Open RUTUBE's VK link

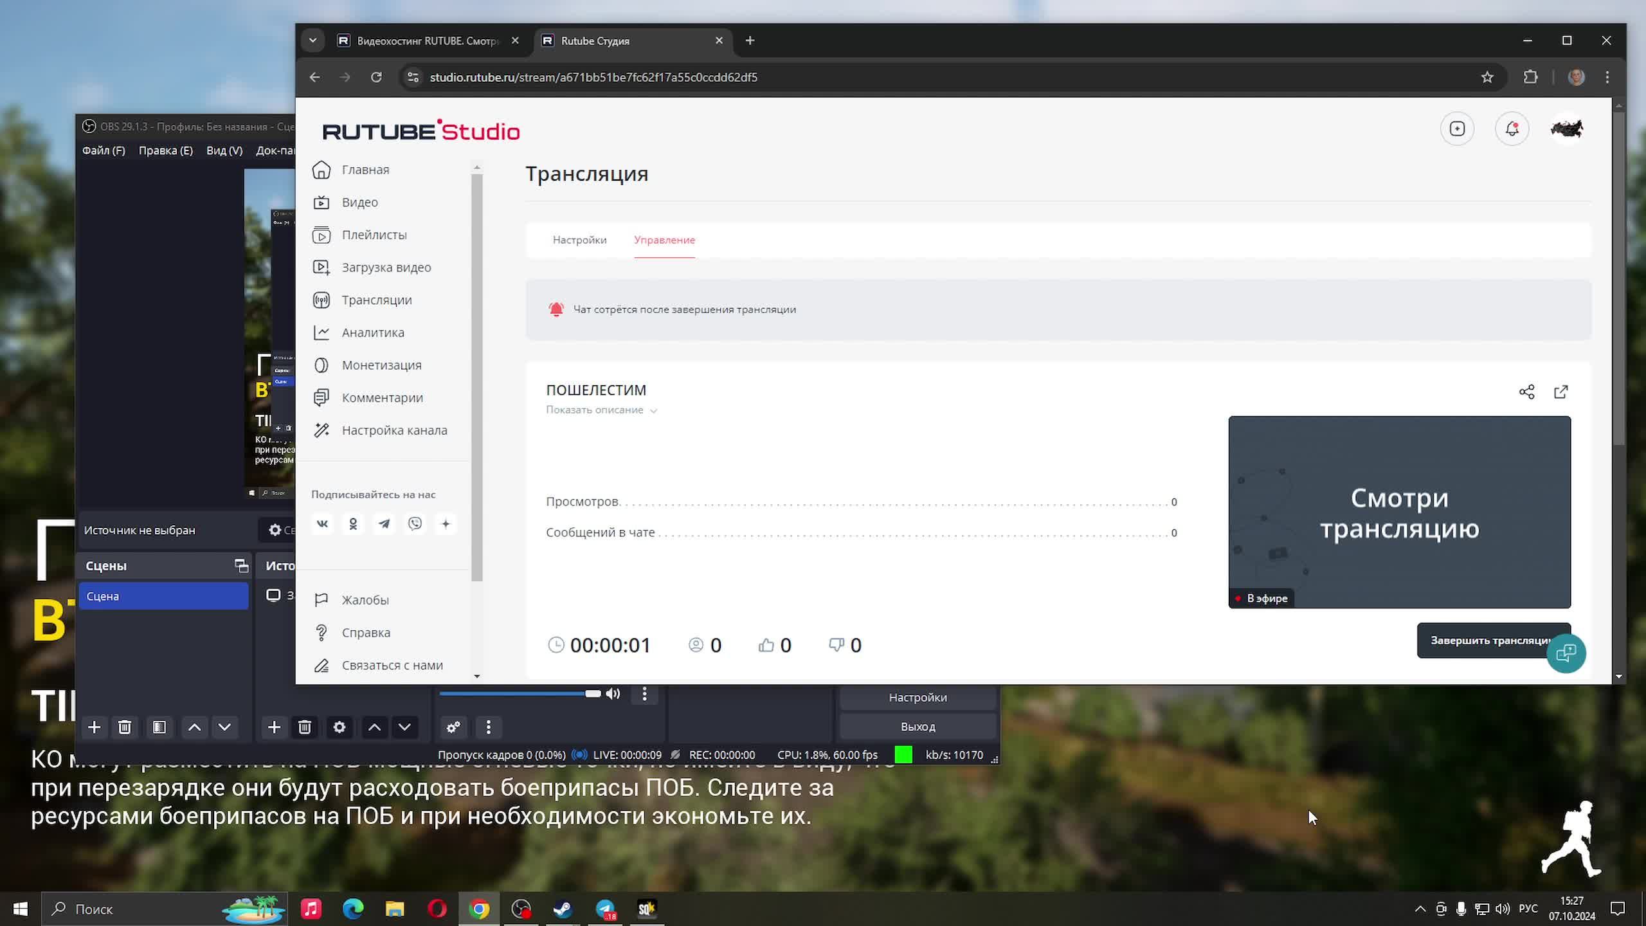pos(322,524)
